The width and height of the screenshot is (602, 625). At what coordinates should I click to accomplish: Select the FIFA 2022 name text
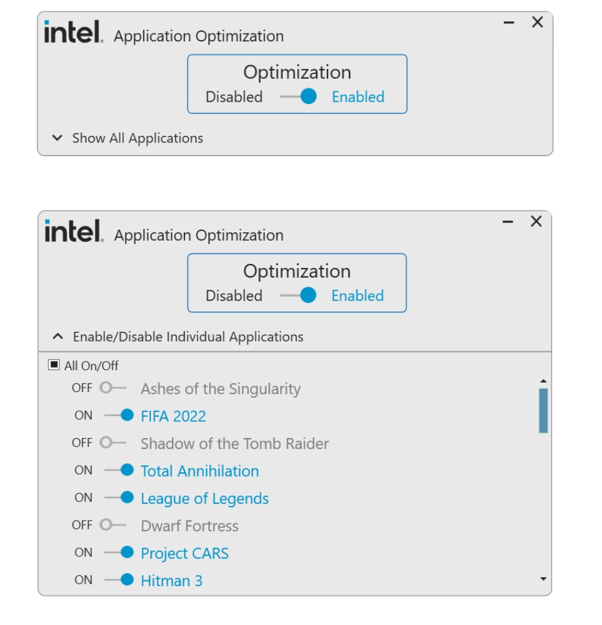(173, 416)
